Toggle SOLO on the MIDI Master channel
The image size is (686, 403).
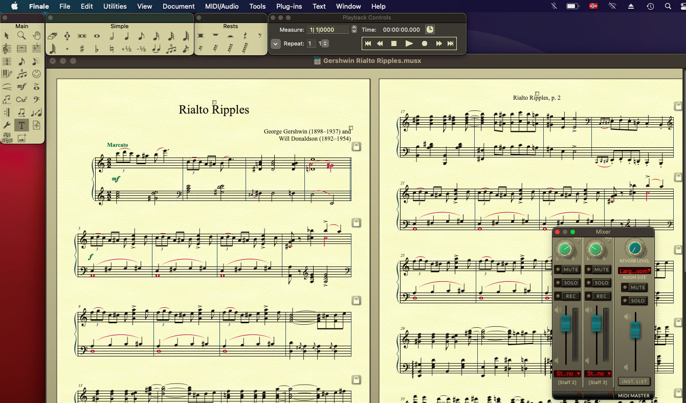(x=634, y=301)
